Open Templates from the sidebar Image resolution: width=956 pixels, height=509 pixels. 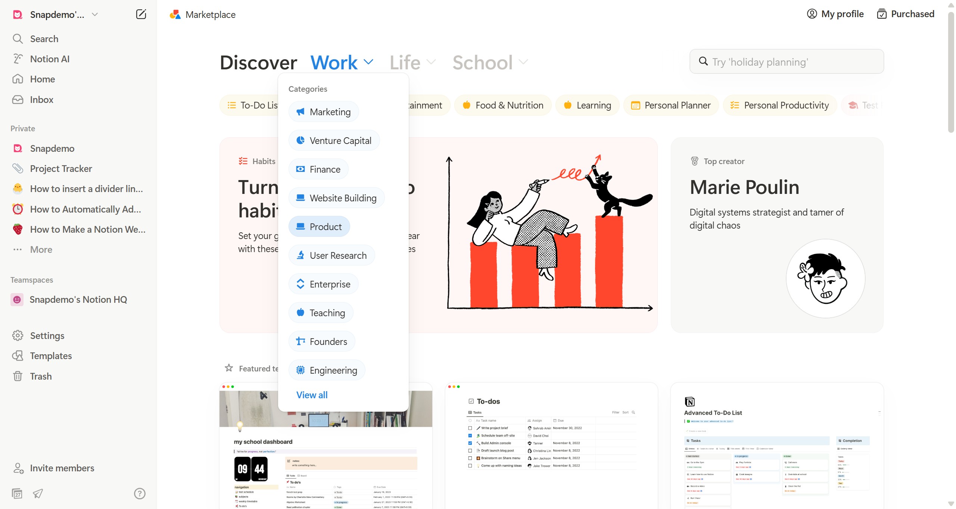tap(78, 356)
